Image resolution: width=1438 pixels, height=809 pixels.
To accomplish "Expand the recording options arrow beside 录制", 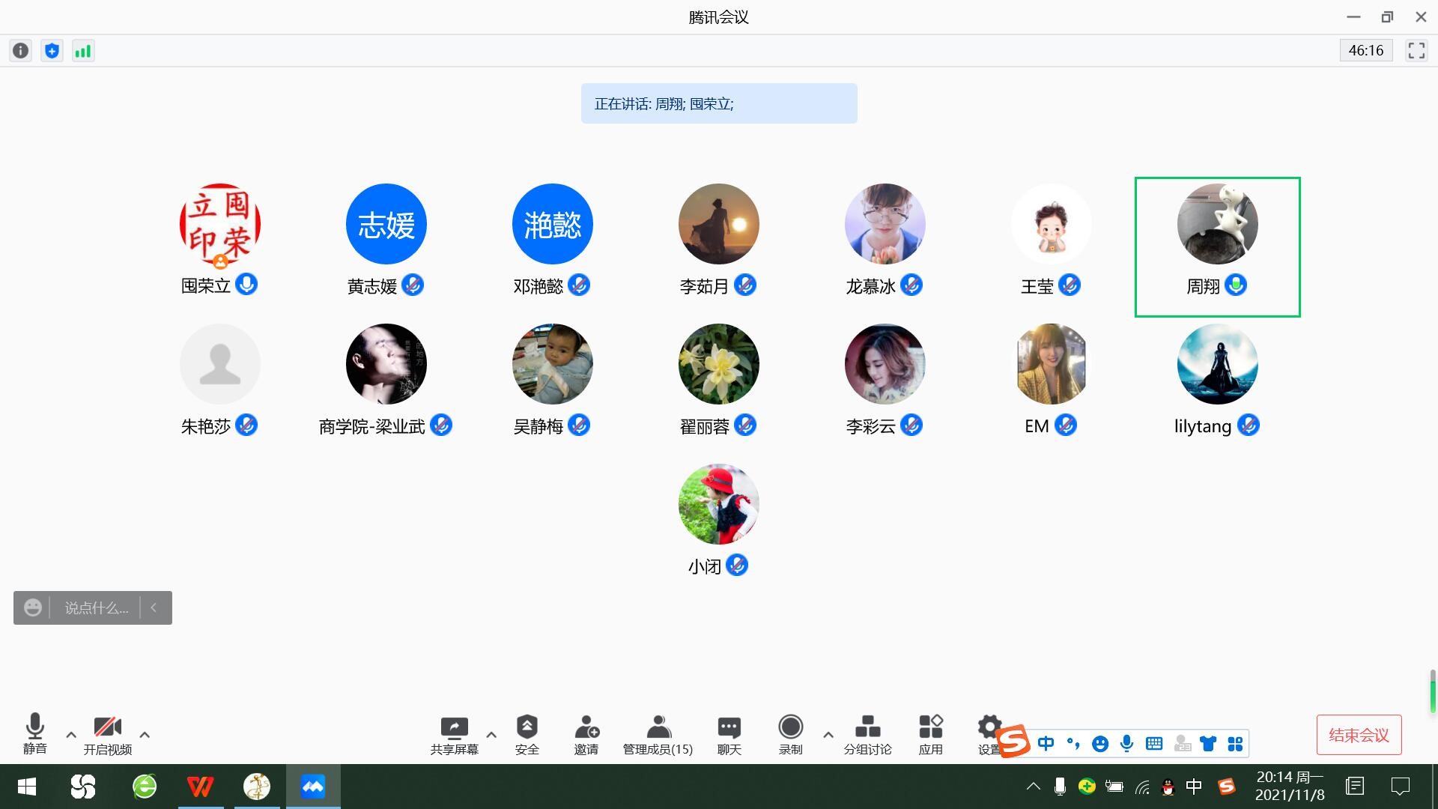I will [828, 735].
